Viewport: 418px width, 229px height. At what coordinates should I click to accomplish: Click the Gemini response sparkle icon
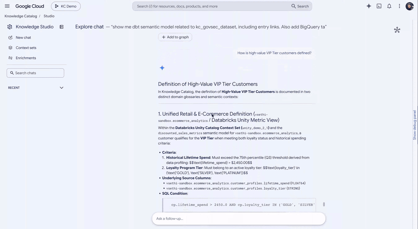click(162, 68)
